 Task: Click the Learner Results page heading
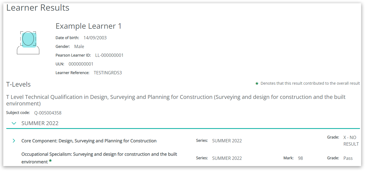pos(38,8)
